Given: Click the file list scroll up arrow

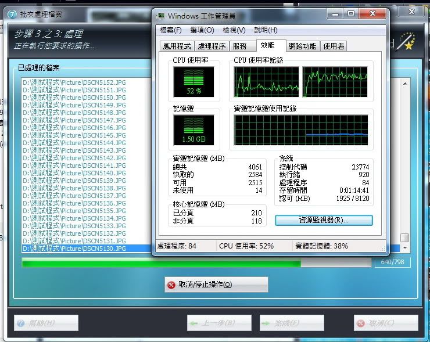Looking at the screenshot, I should (x=405, y=84).
